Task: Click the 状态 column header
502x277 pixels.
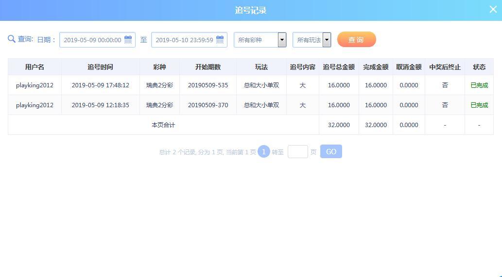Action: [479, 67]
